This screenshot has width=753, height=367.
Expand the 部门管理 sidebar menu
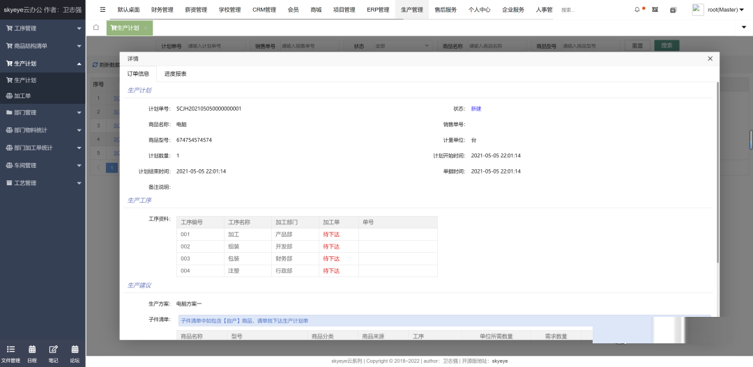(x=42, y=112)
